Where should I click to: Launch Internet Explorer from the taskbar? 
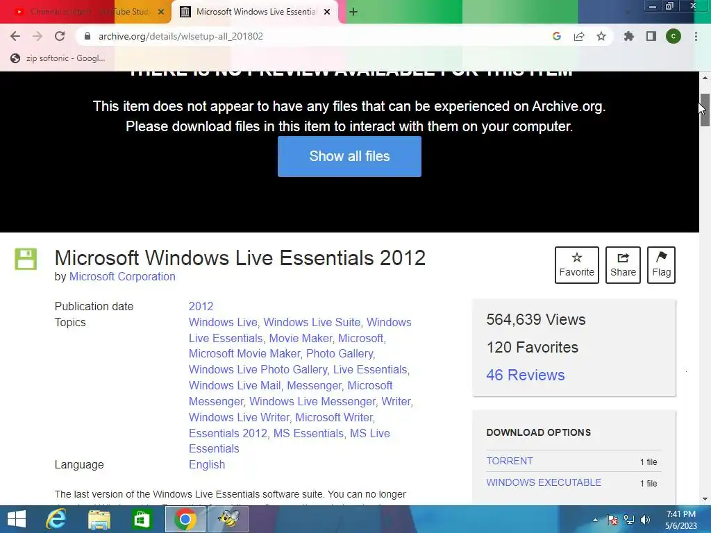(x=56, y=519)
